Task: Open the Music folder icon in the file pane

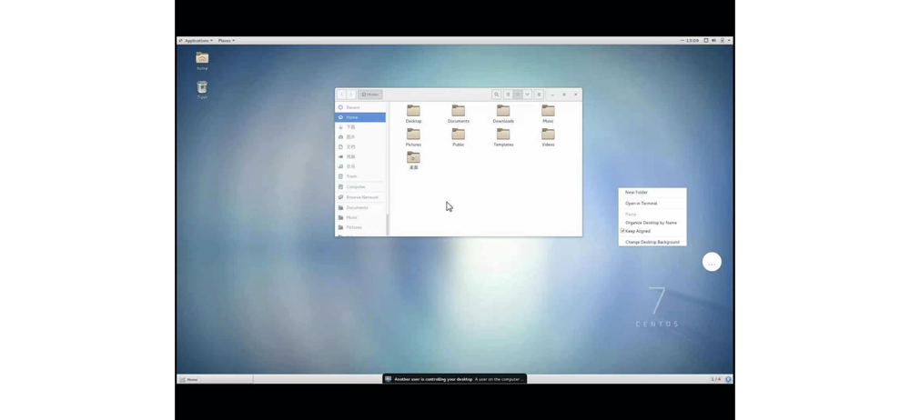Action: coord(548,111)
